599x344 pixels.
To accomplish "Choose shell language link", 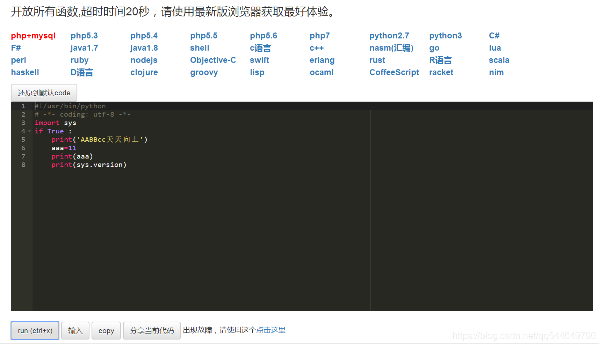I will tap(200, 48).
